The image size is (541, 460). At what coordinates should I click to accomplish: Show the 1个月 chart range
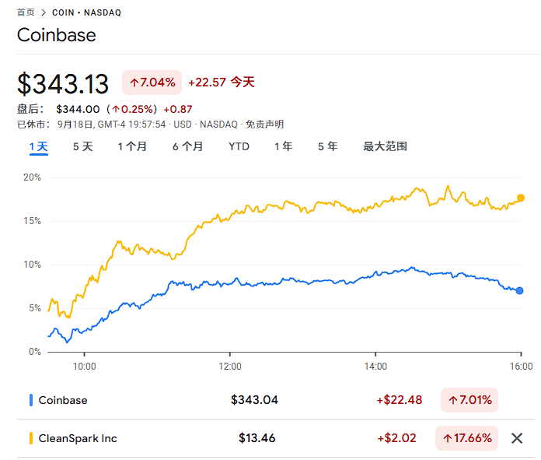tap(132, 146)
